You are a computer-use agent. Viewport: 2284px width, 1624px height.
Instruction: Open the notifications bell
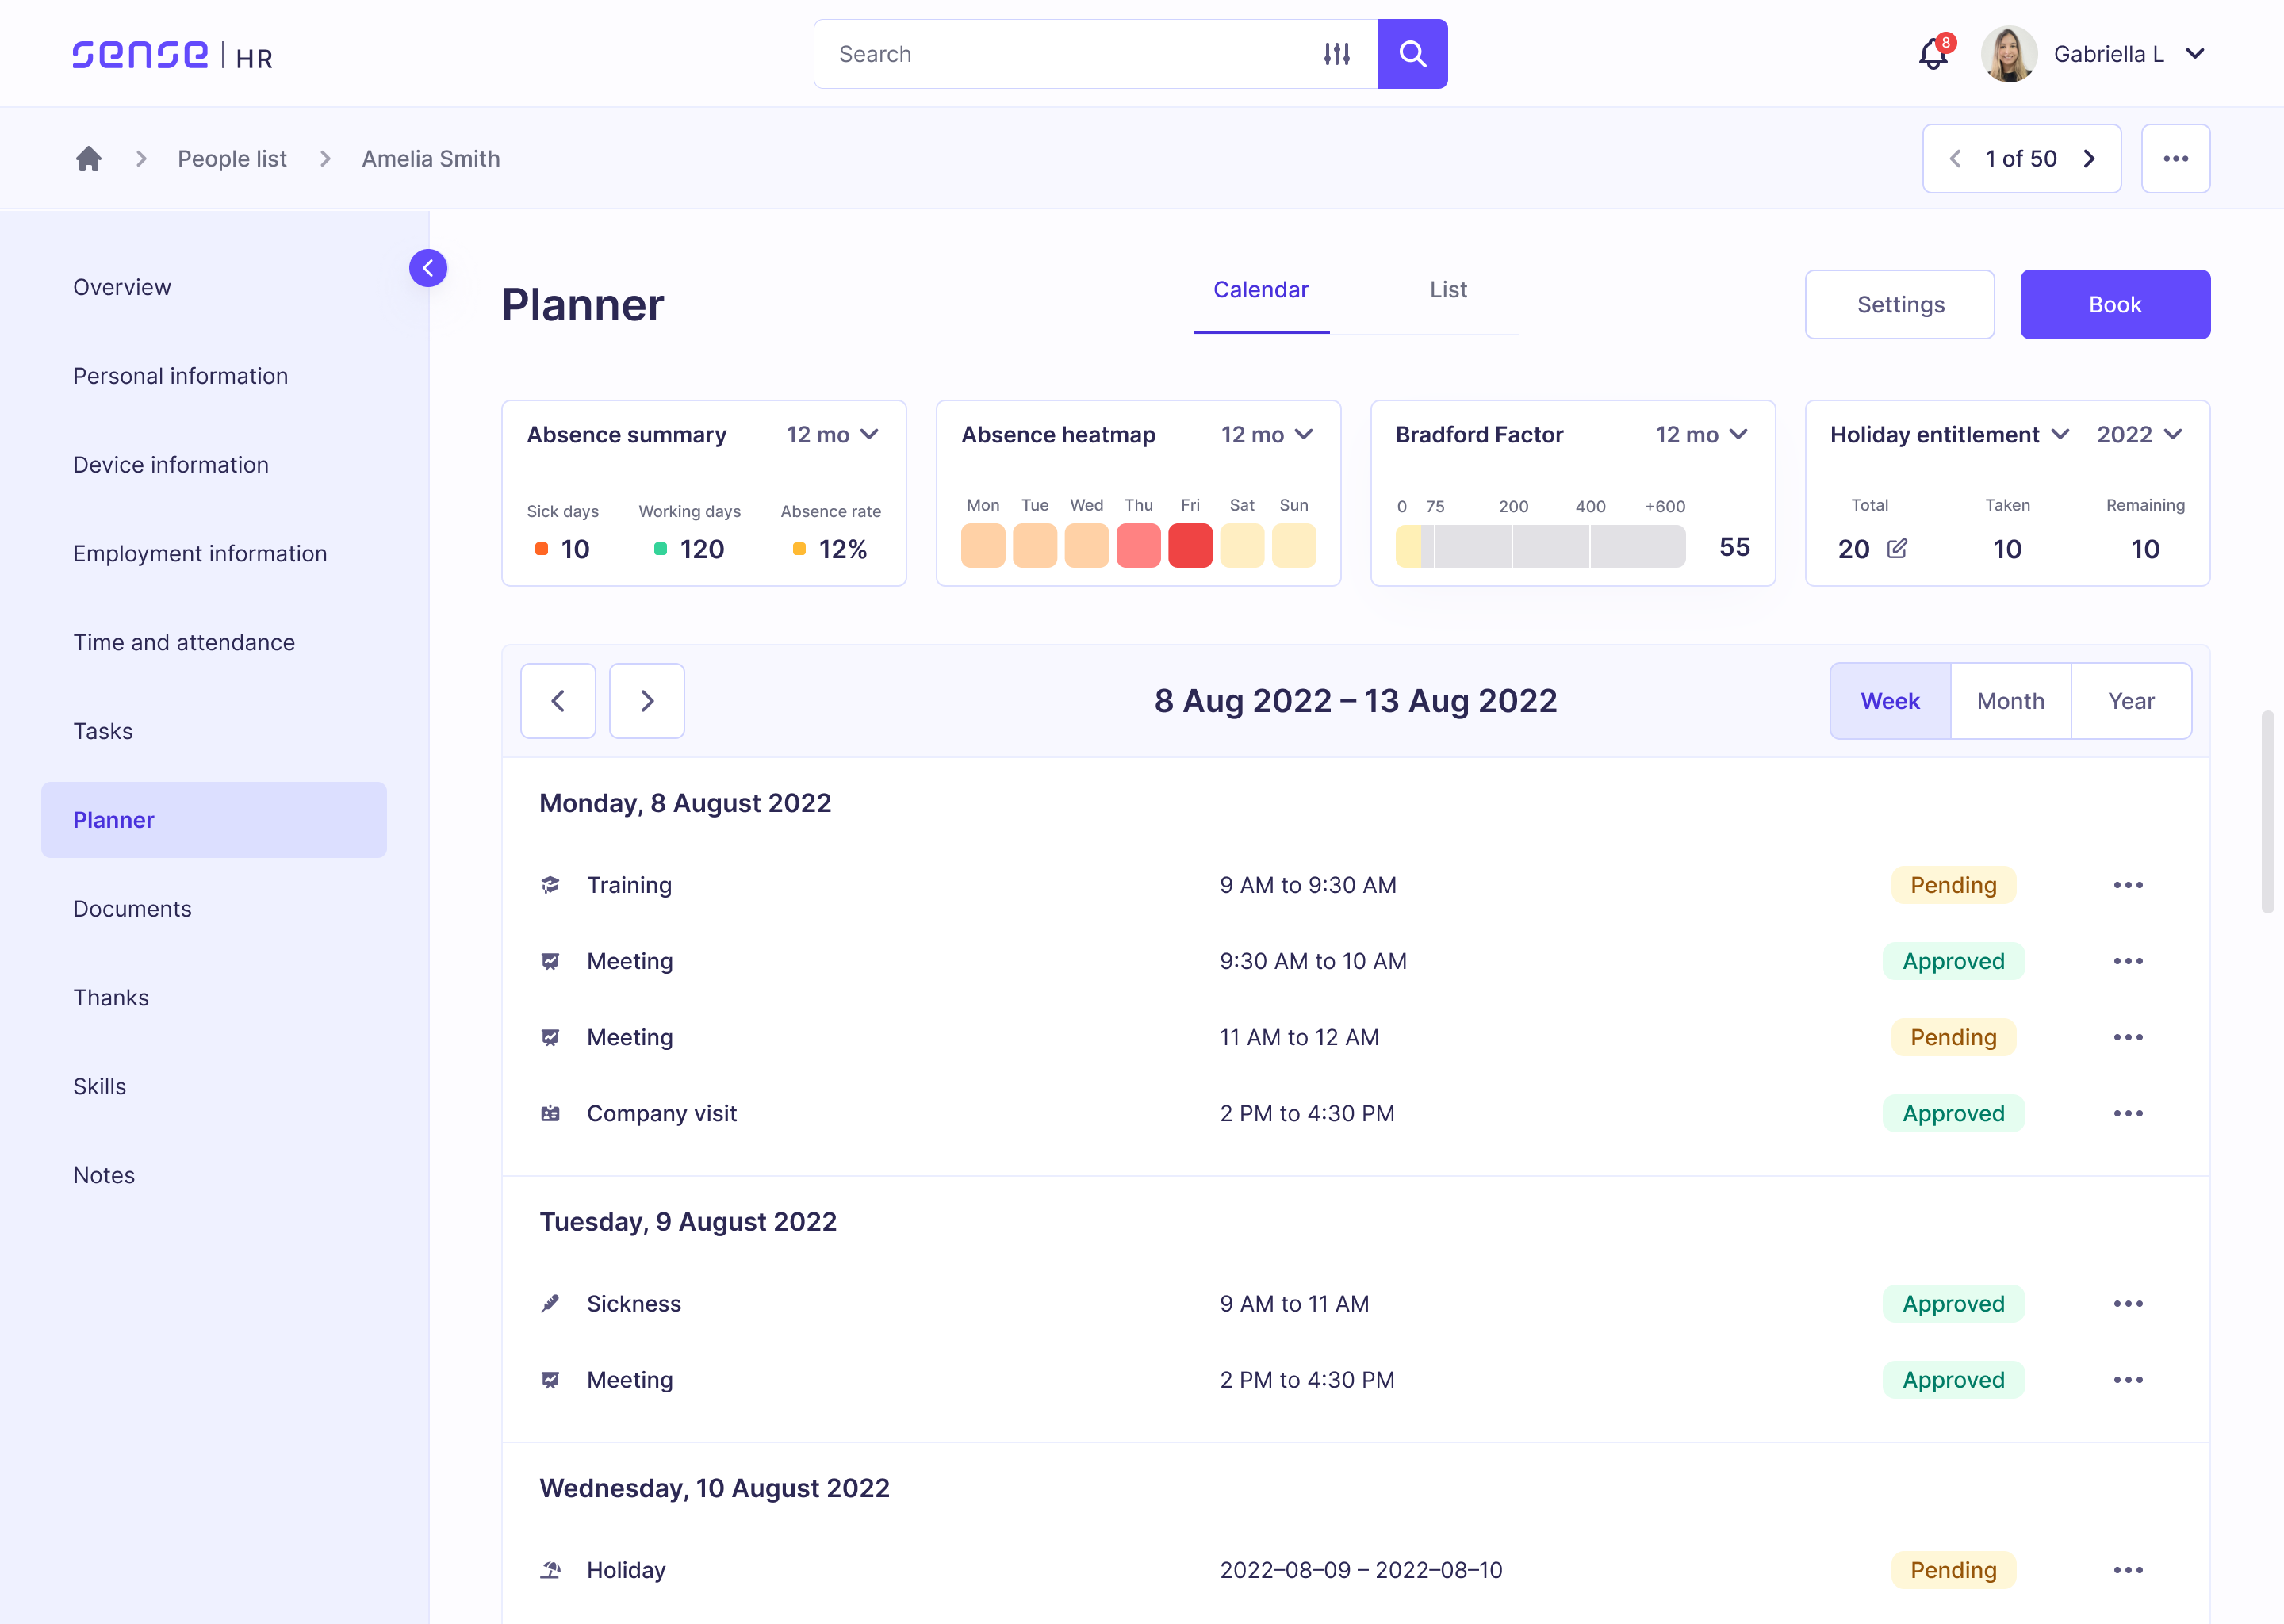(x=1933, y=54)
